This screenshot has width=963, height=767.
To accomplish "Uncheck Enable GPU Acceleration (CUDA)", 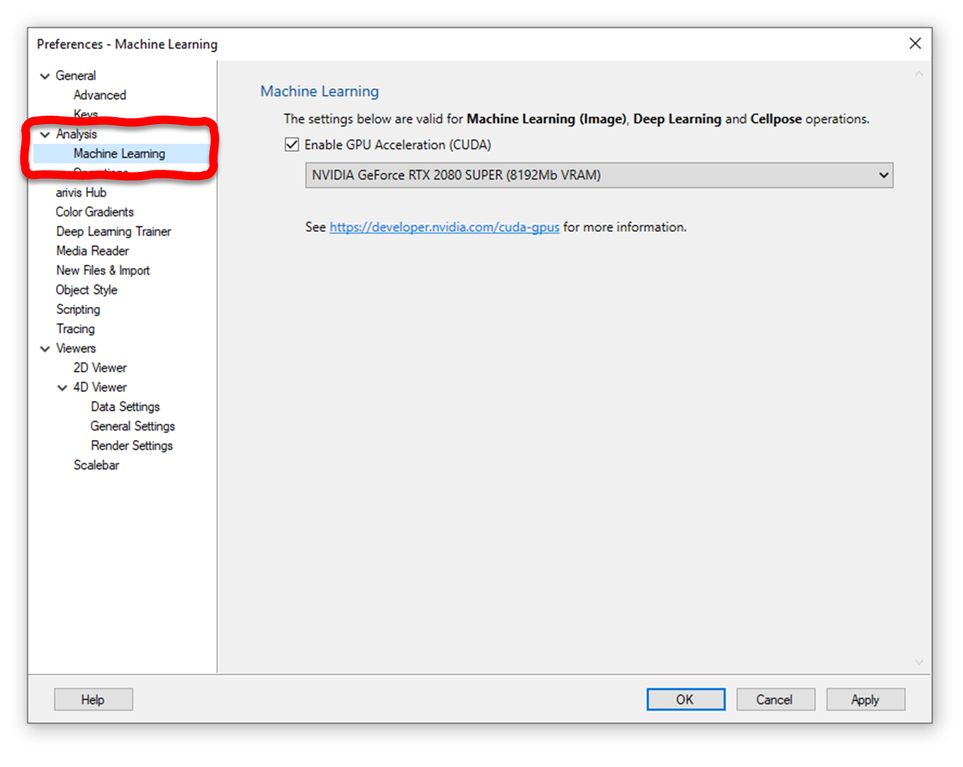I will [292, 144].
